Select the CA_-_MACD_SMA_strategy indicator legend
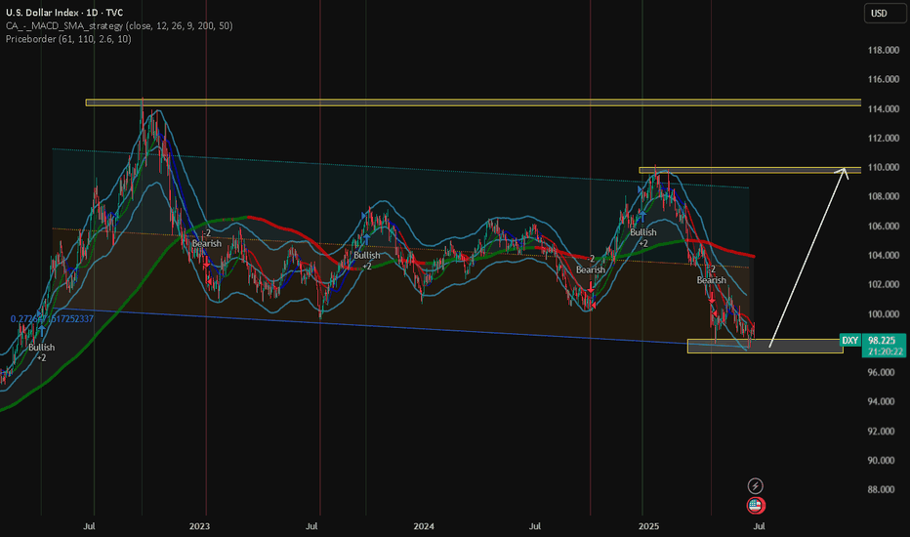Screen dimensions: 910x537 click(119, 25)
